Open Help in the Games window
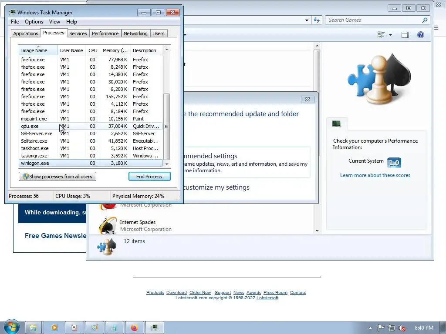 [420, 35]
